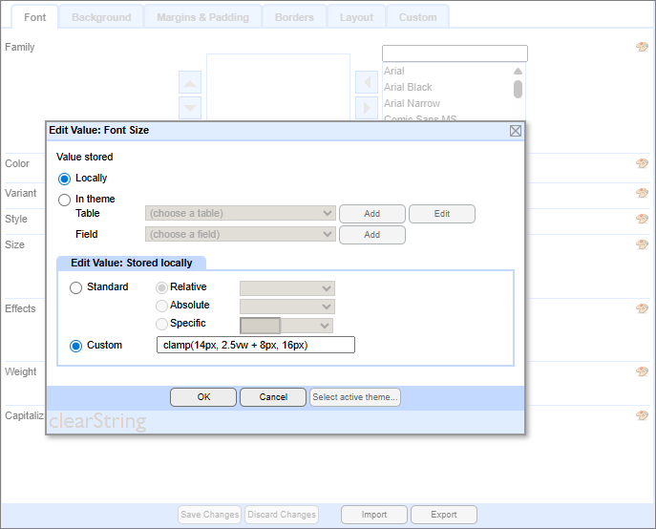This screenshot has width=656, height=529.
Task: Click the 'Select active theme...' button
Action: tap(355, 397)
